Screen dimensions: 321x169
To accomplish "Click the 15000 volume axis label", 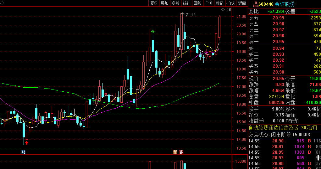I will 241,161.
